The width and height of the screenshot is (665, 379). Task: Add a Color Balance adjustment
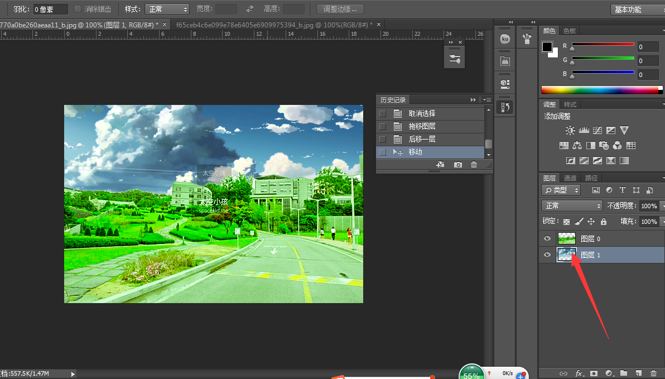tap(577, 146)
